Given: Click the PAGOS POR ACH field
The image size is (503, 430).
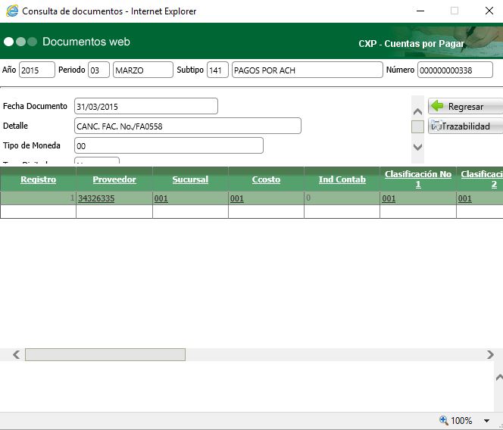Looking at the screenshot, I should tap(308, 70).
